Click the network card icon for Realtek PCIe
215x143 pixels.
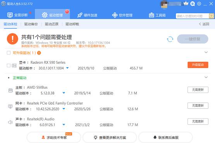(10, 106)
